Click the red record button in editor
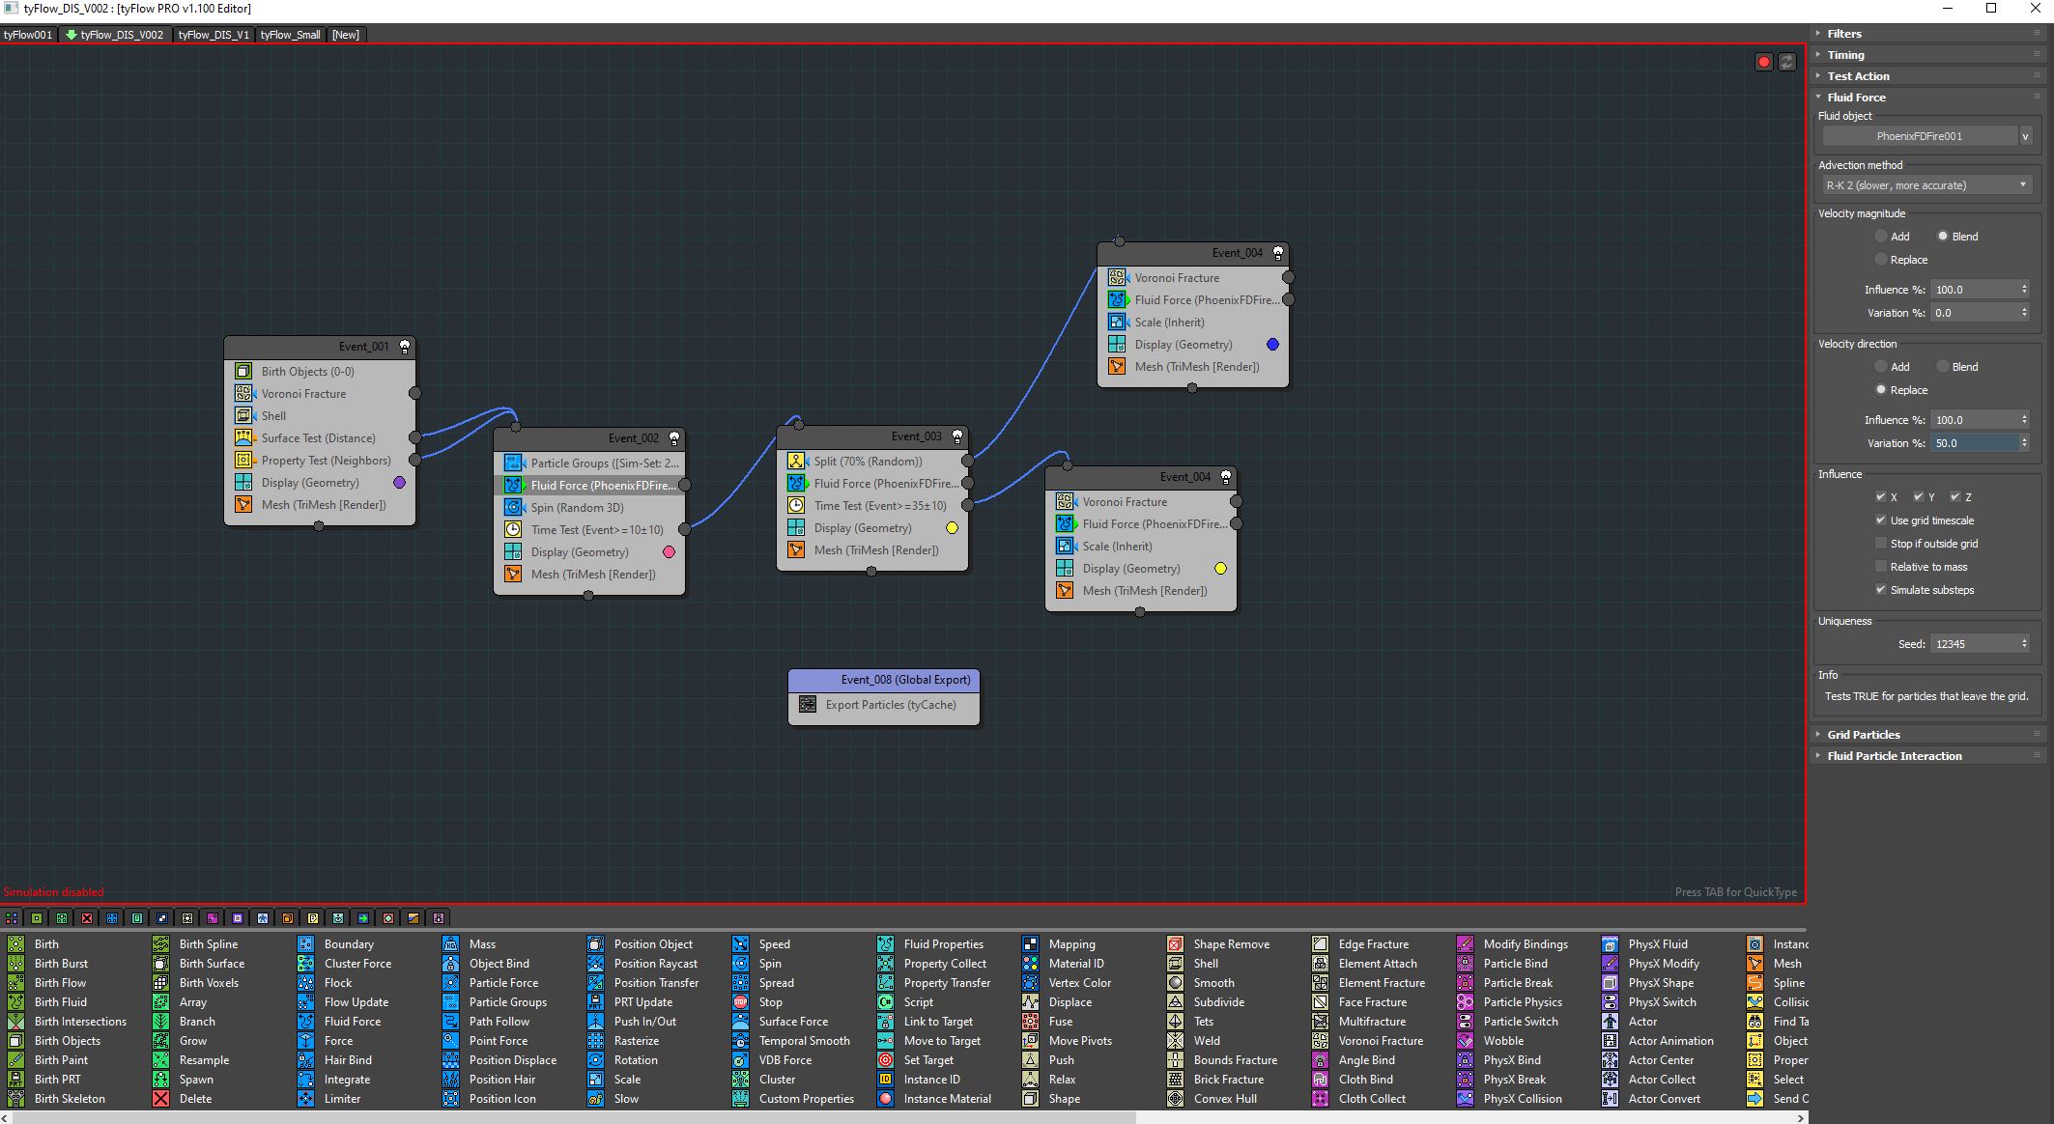The image size is (2054, 1124). [x=1763, y=62]
